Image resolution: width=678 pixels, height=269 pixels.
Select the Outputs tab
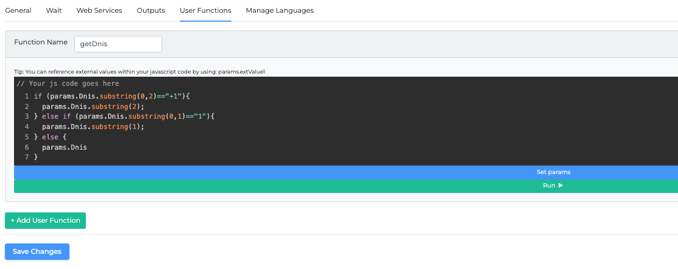pos(150,10)
